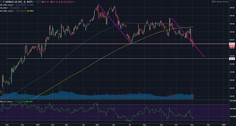Remove the Vol (20) indicator
The width and height of the screenshot is (236, 126).
18,8
